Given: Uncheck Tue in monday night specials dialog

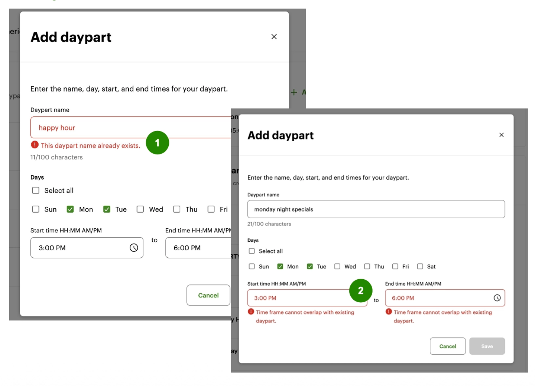Looking at the screenshot, I should click(x=310, y=266).
